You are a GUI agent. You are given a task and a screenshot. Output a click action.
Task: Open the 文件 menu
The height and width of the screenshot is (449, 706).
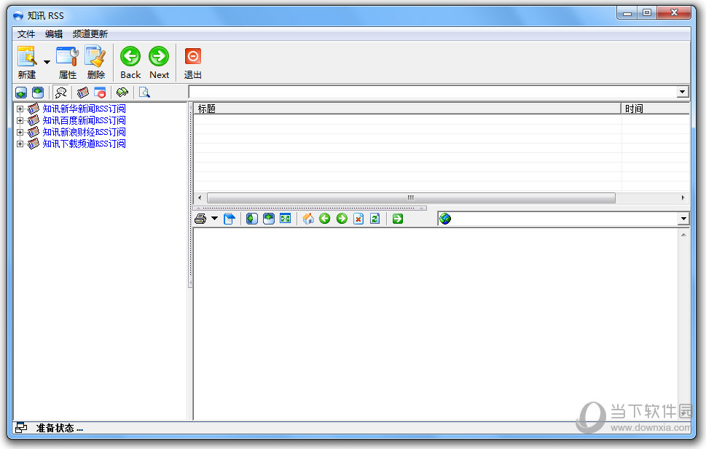point(26,34)
